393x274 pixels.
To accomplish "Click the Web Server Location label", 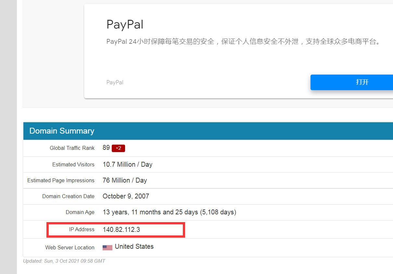I will click(x=70, y=247).
